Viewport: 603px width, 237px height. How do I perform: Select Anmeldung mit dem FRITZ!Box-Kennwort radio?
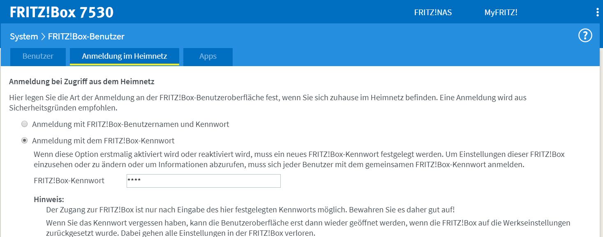pos(25,140)
